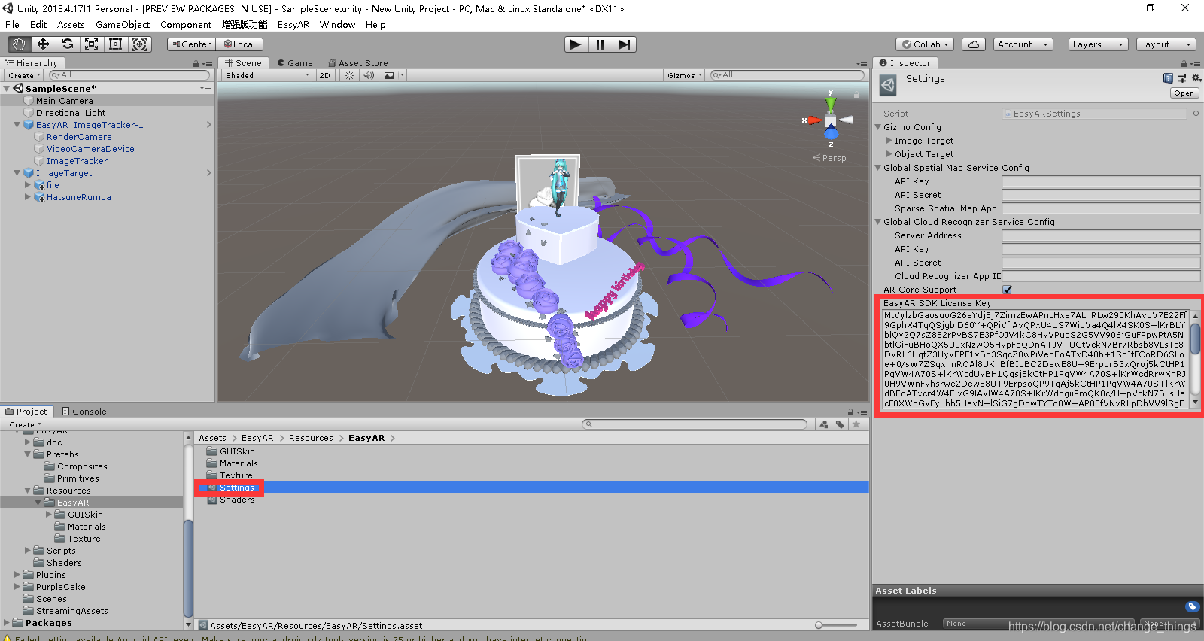Open Inspector settings gear menu
This screenshot has height=641, width=1204.
[x=1196, y=78]
